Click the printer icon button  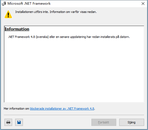point(8,122)
